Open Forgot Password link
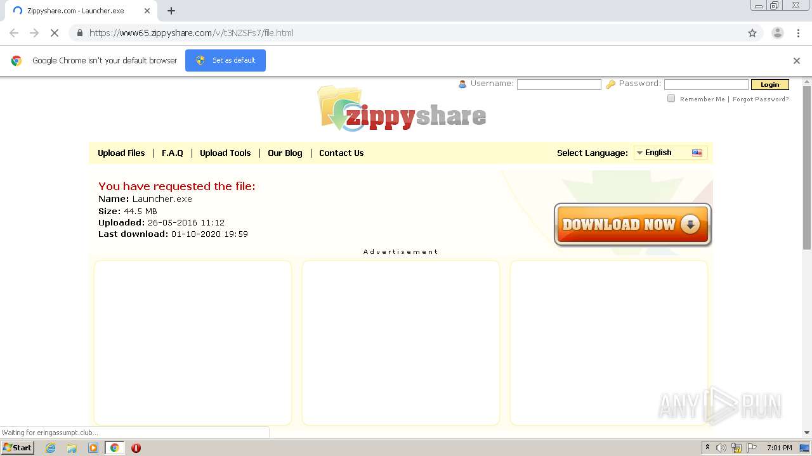This screenshot has width=812, height=456. [761, 99]
